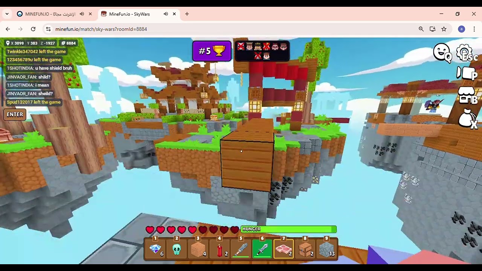Select hotbar slot 3 dirt block

click(198, 249)
